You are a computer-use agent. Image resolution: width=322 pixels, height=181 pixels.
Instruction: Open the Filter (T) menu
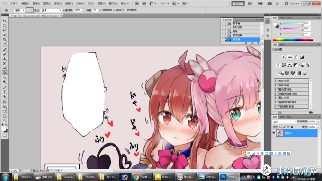click(69, 3)
